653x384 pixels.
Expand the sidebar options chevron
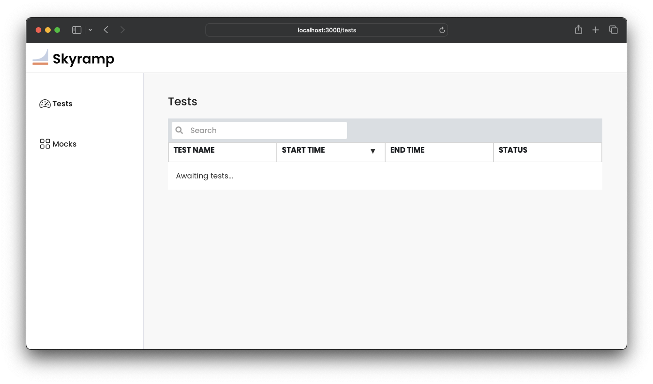[x=90, y=30]
